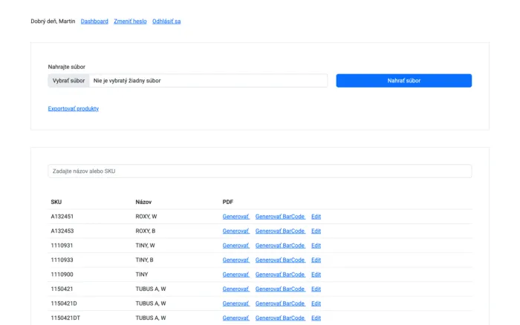Click Generovať BarCode for SKU A132453

[x=280, y=231]
